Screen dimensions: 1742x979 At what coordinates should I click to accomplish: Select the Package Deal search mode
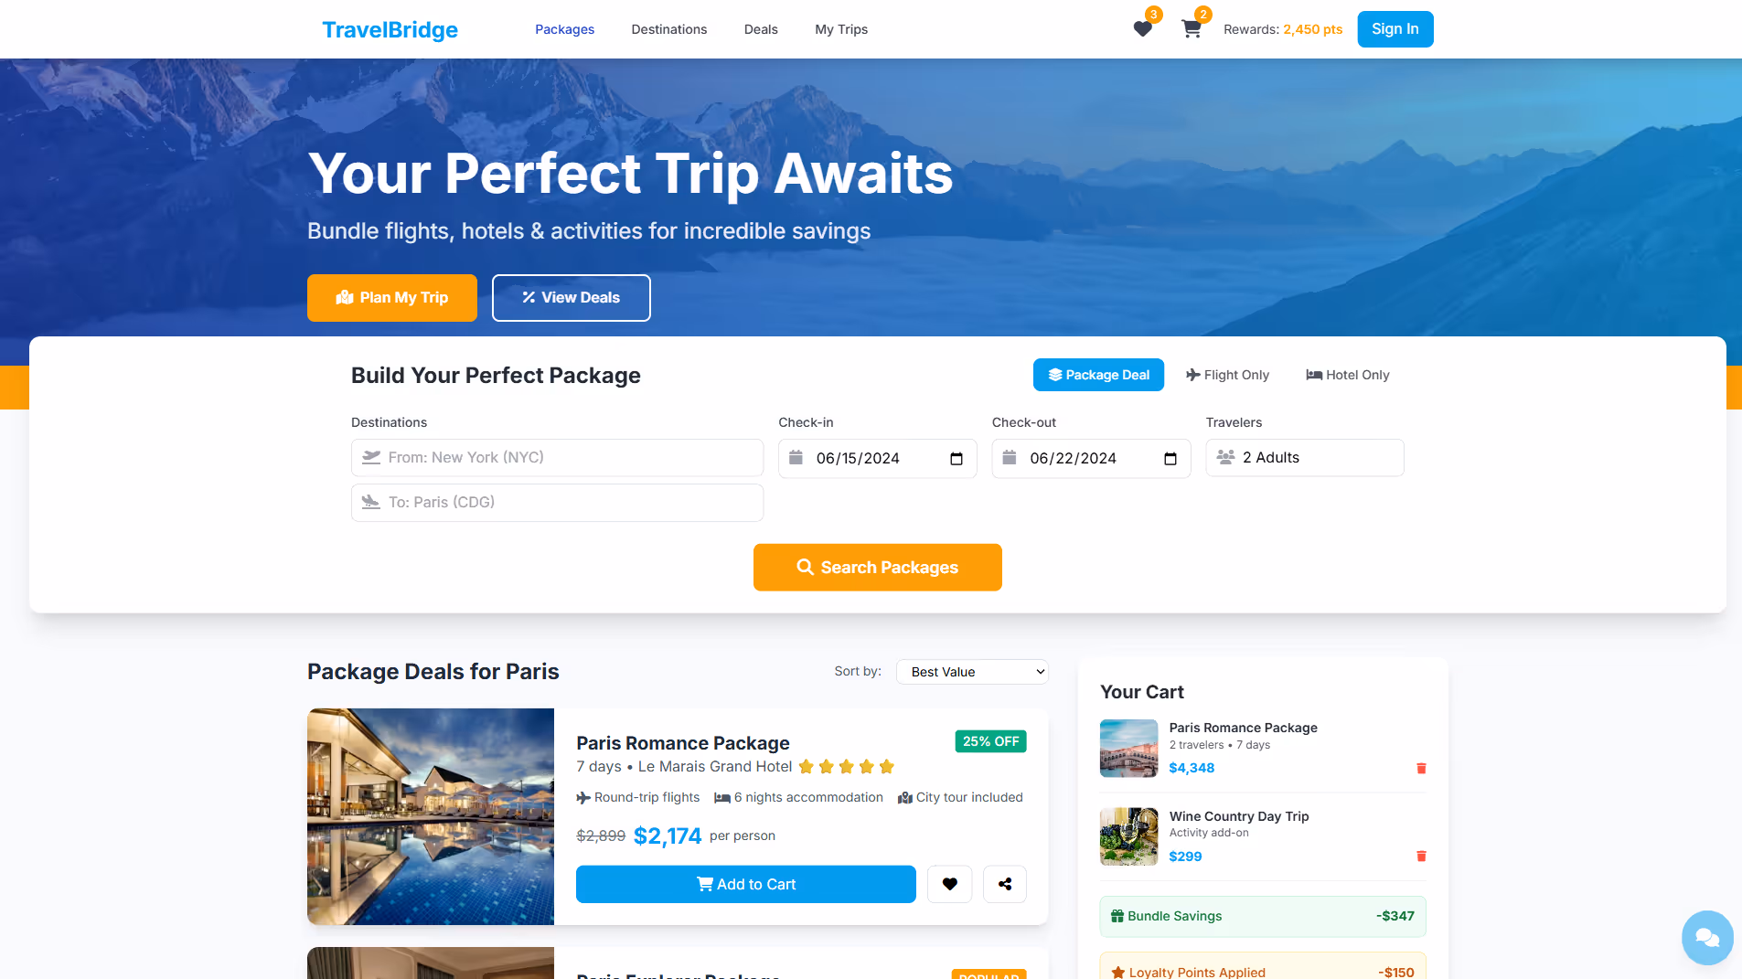[1098, 375]
